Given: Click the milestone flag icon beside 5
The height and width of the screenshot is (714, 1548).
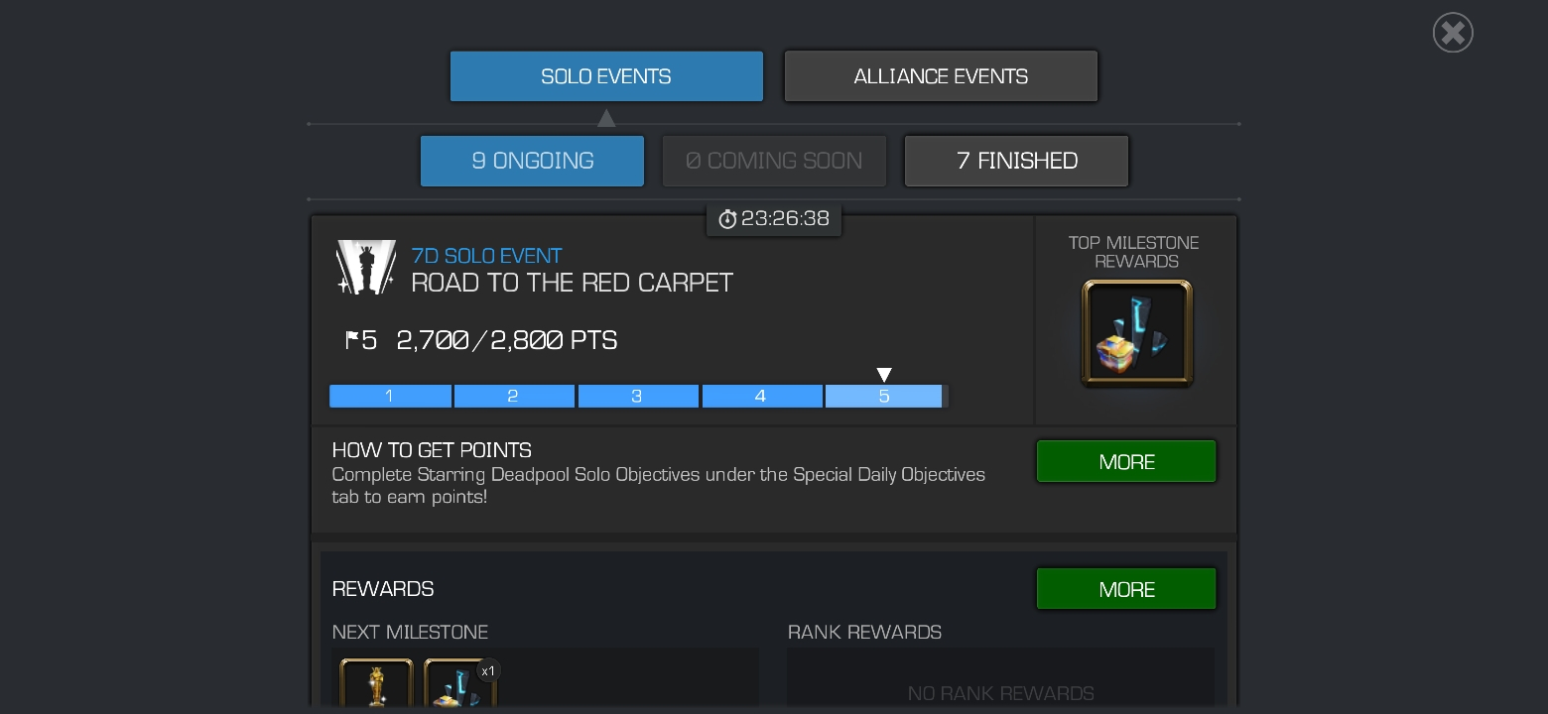Looking at the screenshot, I should click(351, 340).
